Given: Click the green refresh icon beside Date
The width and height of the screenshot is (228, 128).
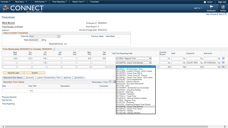Looking at the screenshot, I should pos(45,40).
